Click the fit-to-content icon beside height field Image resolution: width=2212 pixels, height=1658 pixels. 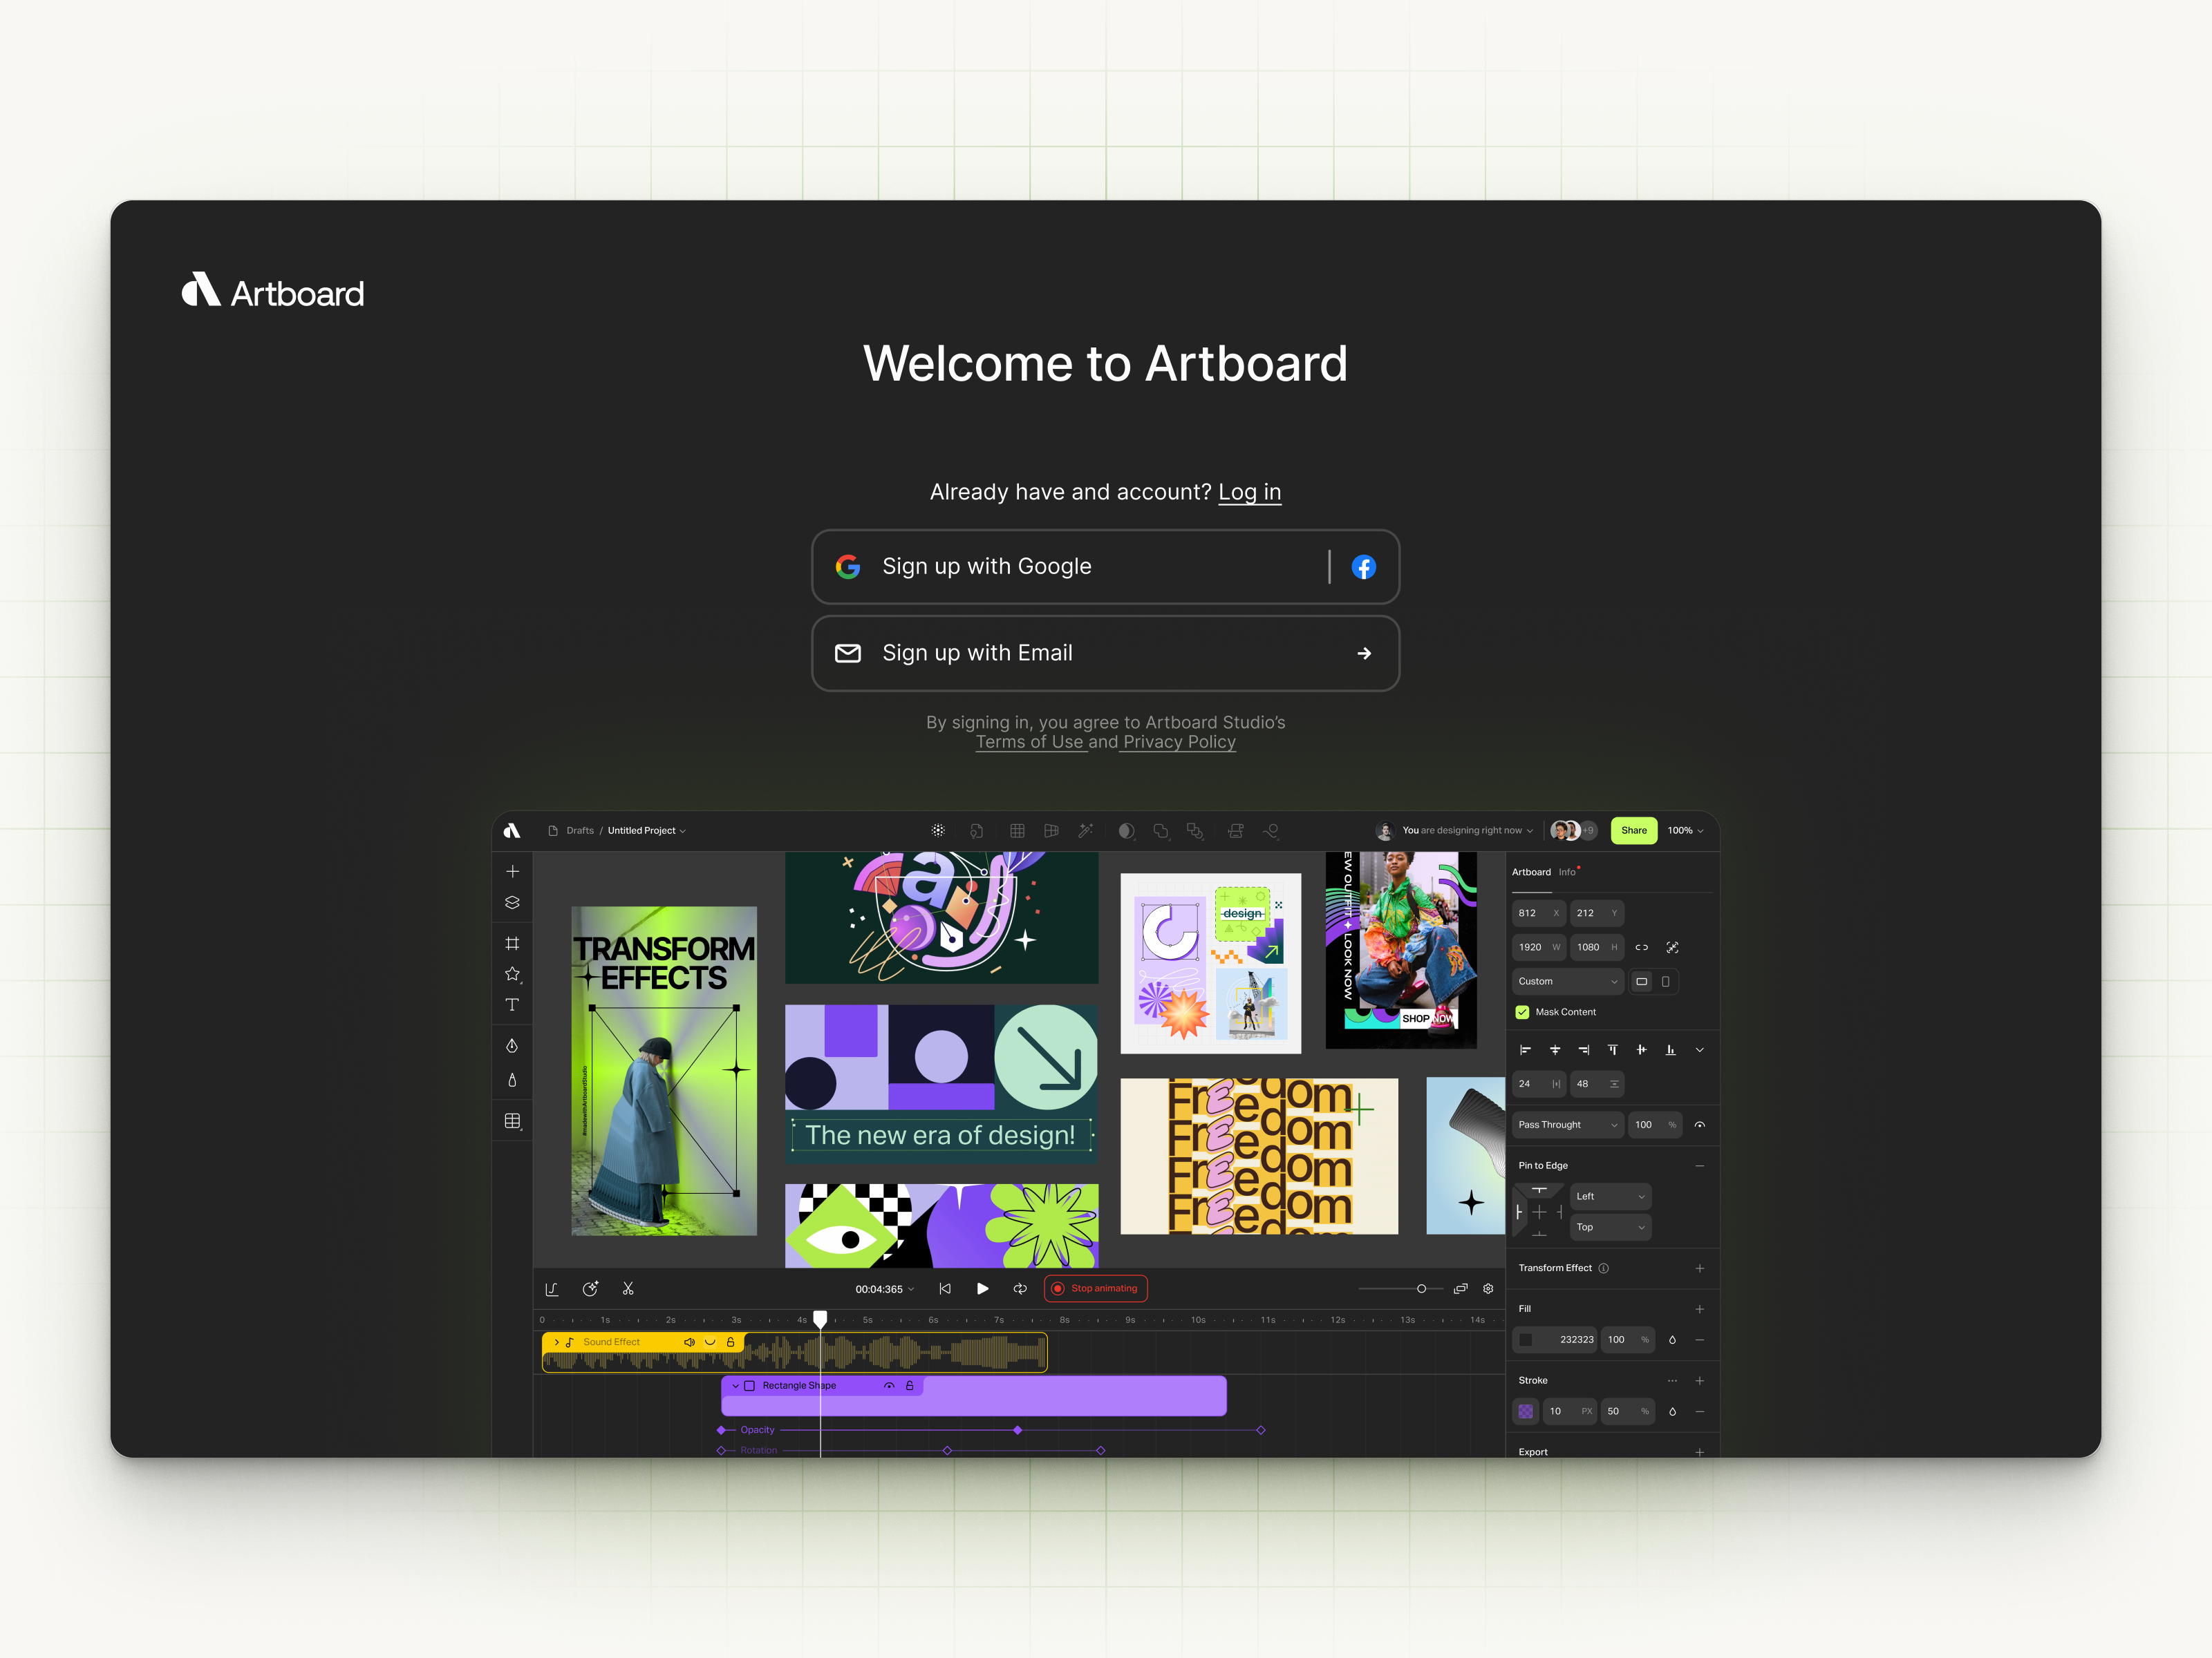coord(1672,947)
